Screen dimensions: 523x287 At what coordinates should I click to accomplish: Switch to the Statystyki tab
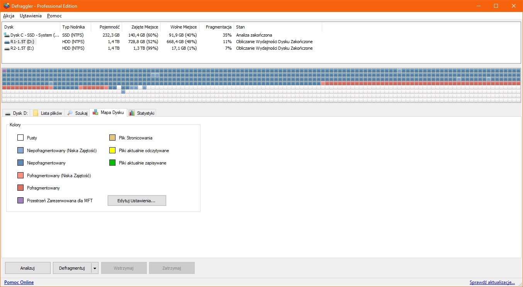[142, 113]
